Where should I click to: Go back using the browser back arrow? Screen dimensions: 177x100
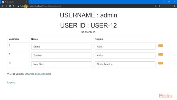(x=2, y=6)
